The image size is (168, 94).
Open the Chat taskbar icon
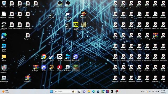click(x=84, y=92)
